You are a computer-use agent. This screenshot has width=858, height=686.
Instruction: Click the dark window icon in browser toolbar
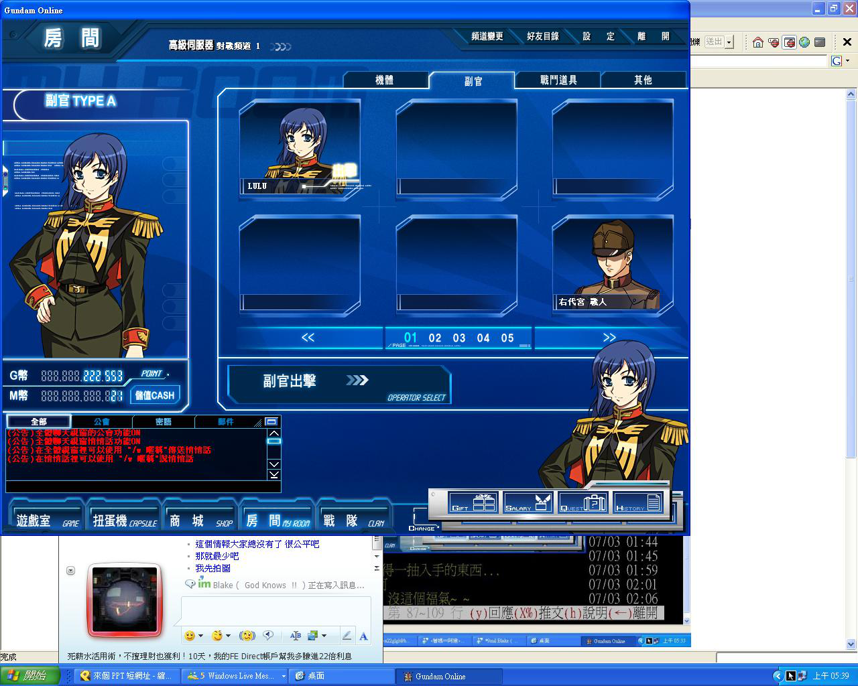tap(820, 42)
